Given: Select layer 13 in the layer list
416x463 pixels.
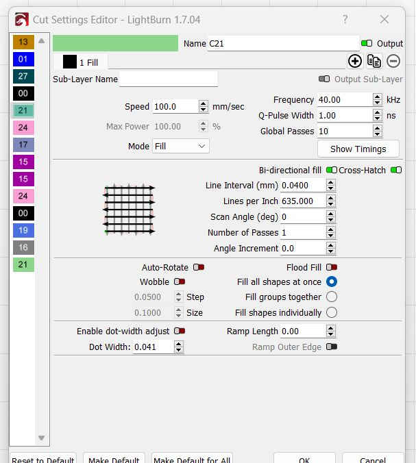Looking at the screenshot, I should 23,42.
